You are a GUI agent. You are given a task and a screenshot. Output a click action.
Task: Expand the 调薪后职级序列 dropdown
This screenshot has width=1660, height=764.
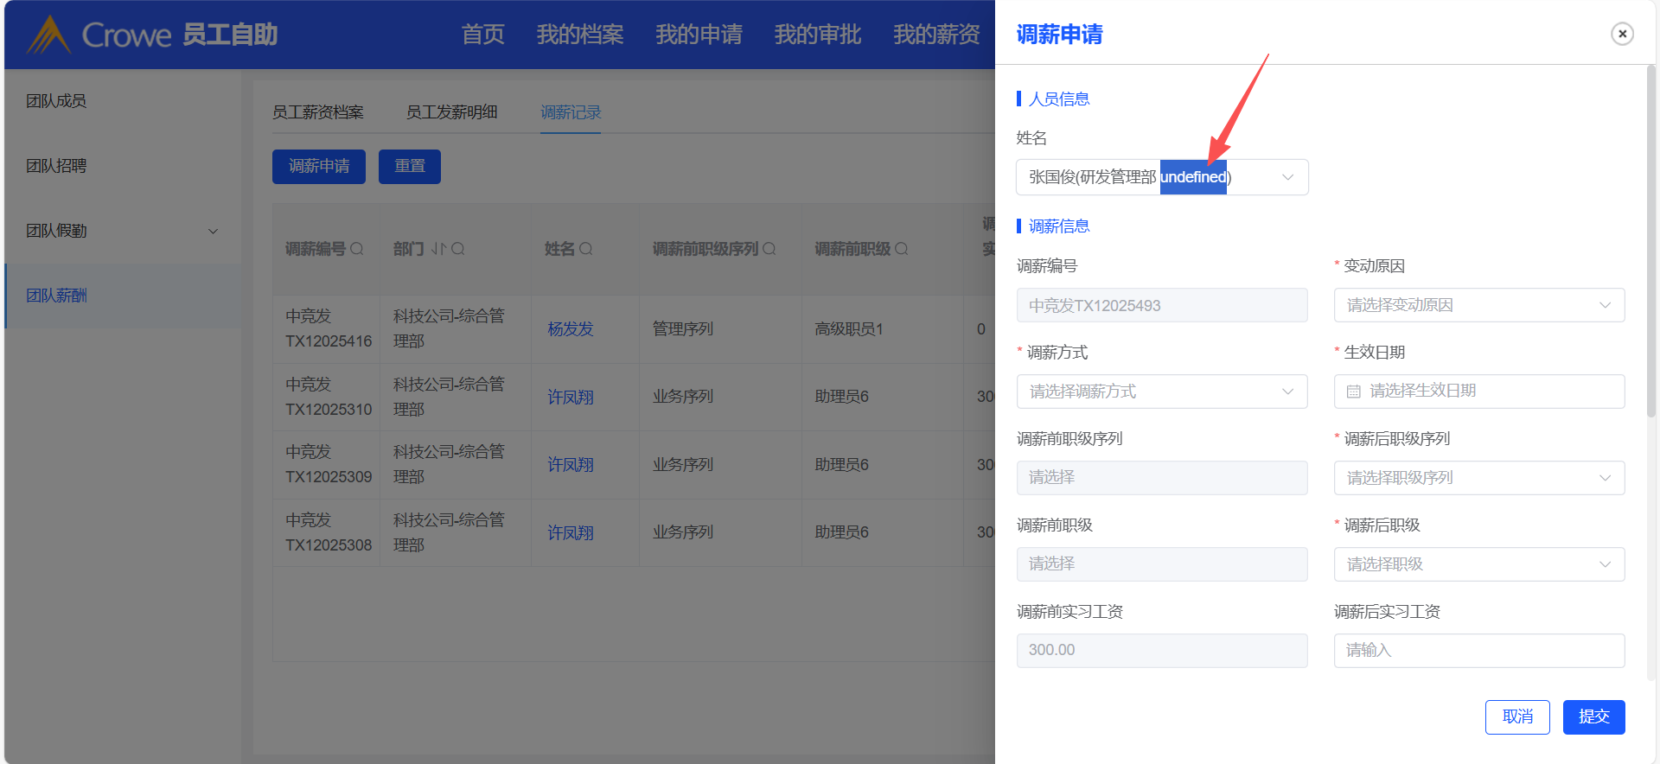coord(1478,478)
